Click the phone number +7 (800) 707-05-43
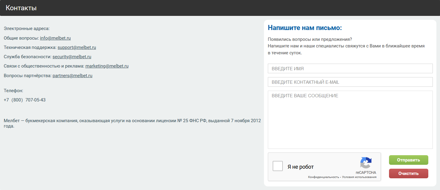This screenshot has width=440, height=190. tap(25, 100)
